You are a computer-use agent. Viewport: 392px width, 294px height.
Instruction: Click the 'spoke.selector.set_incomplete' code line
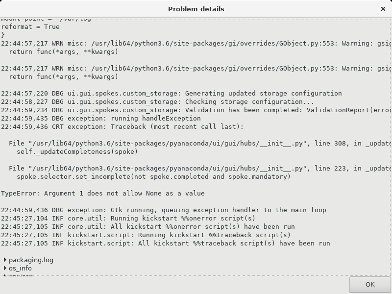coord(154,177)
